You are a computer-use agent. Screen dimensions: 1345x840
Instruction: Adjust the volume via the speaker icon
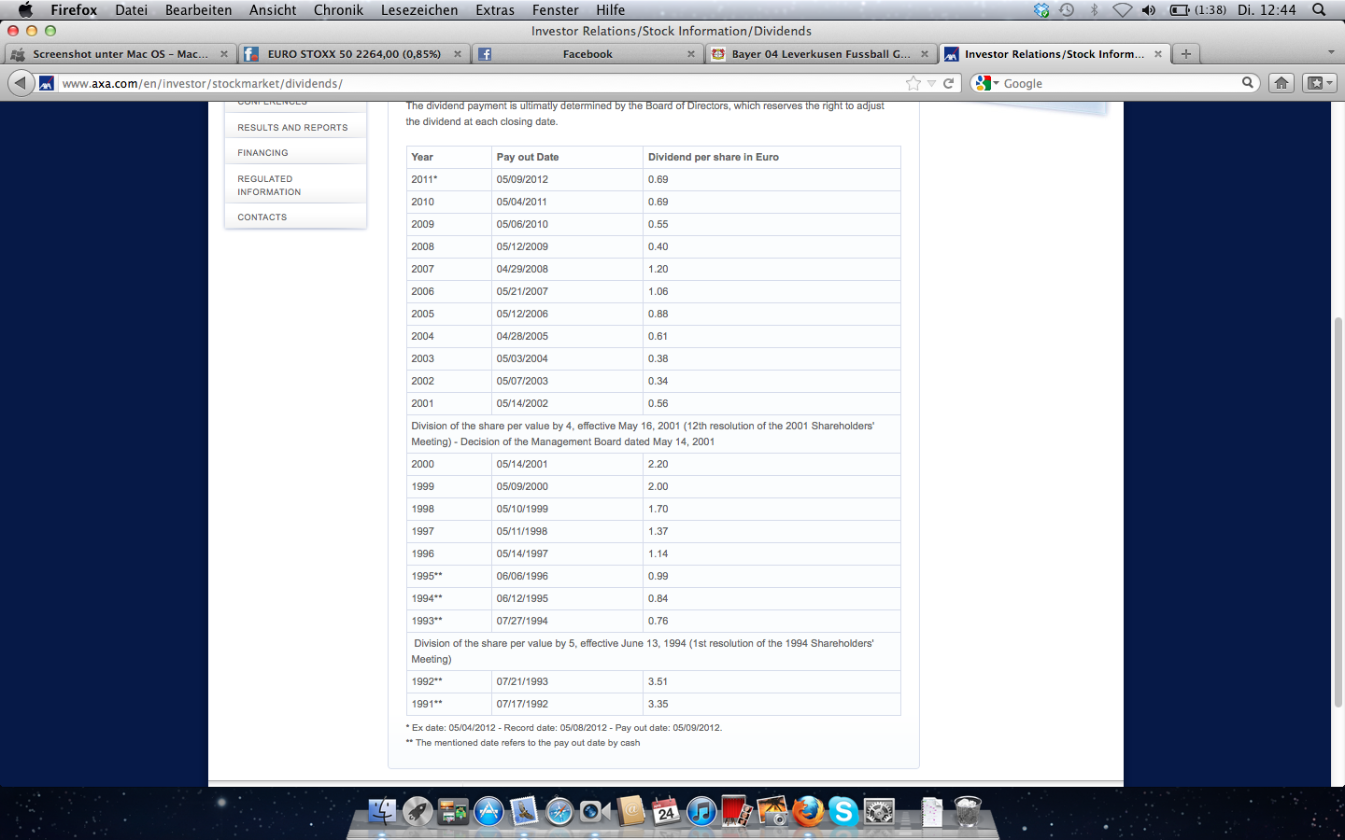click(x=1149, y=10)
